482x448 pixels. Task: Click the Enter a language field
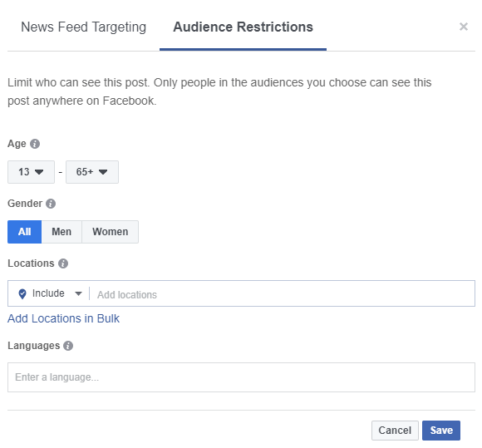241,377
